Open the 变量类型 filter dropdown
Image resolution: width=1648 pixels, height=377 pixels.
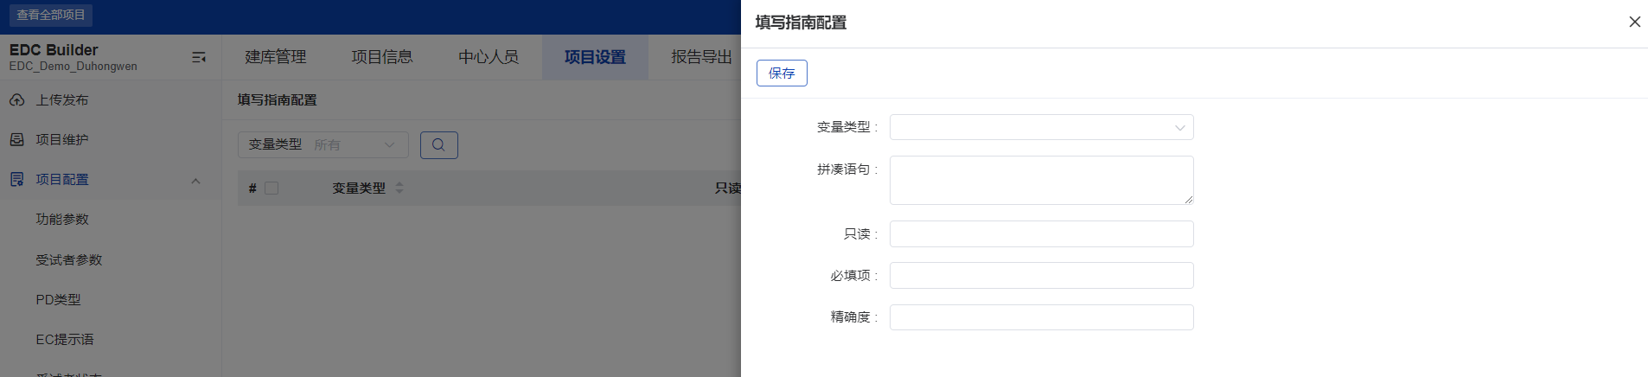coord(323,145)
